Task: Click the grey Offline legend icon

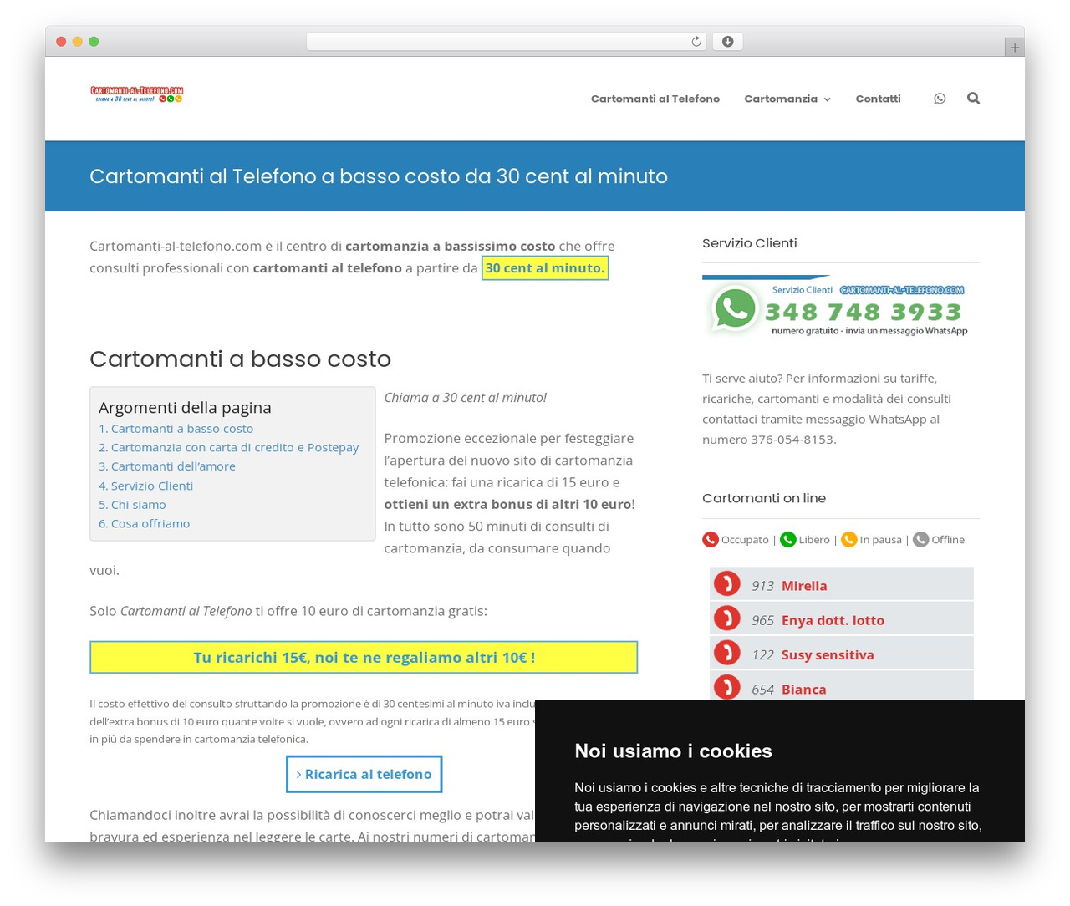Action: pos(920,540)
